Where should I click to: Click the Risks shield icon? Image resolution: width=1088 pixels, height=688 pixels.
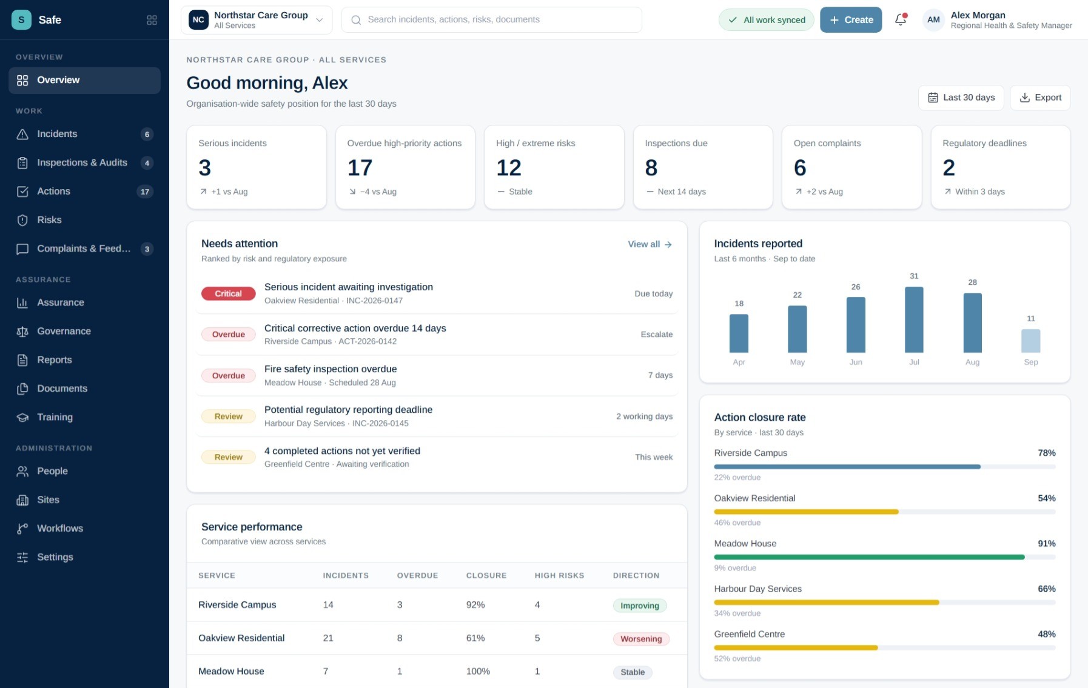(x=22, y=220)
